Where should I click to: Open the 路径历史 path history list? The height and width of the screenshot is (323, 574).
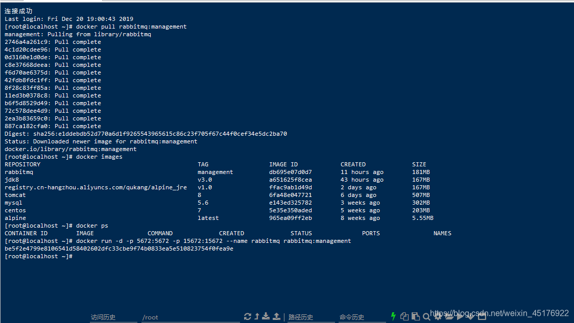pyautogui.click(x=311, y=317)
